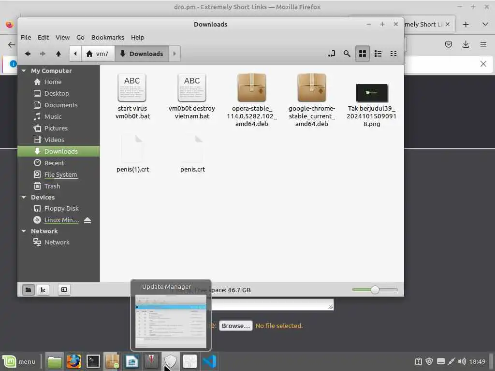
Task: Open Firefox list all tabs dropdown
Action: pyautogui.click(x=485, y=24)
